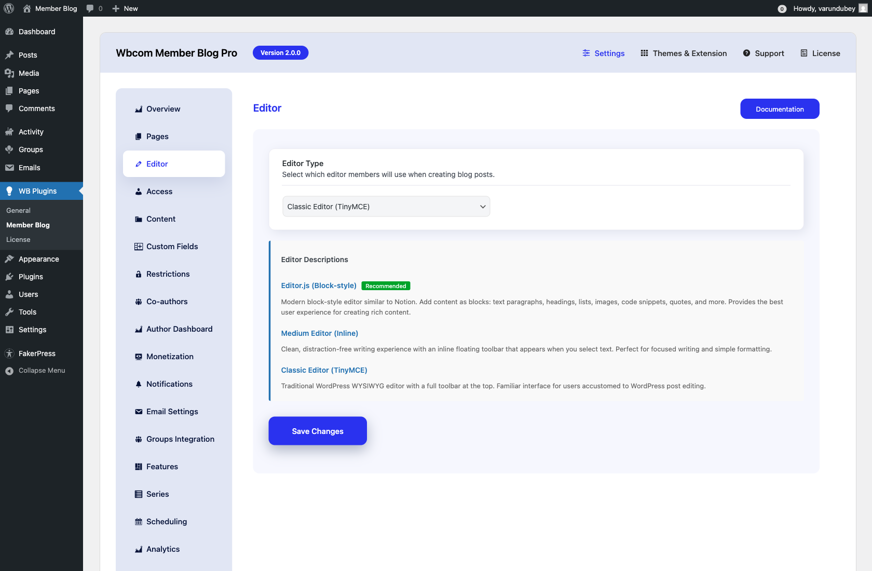Click the WB Plugins shield icon

pyautogui.click(x=9, y=191)
